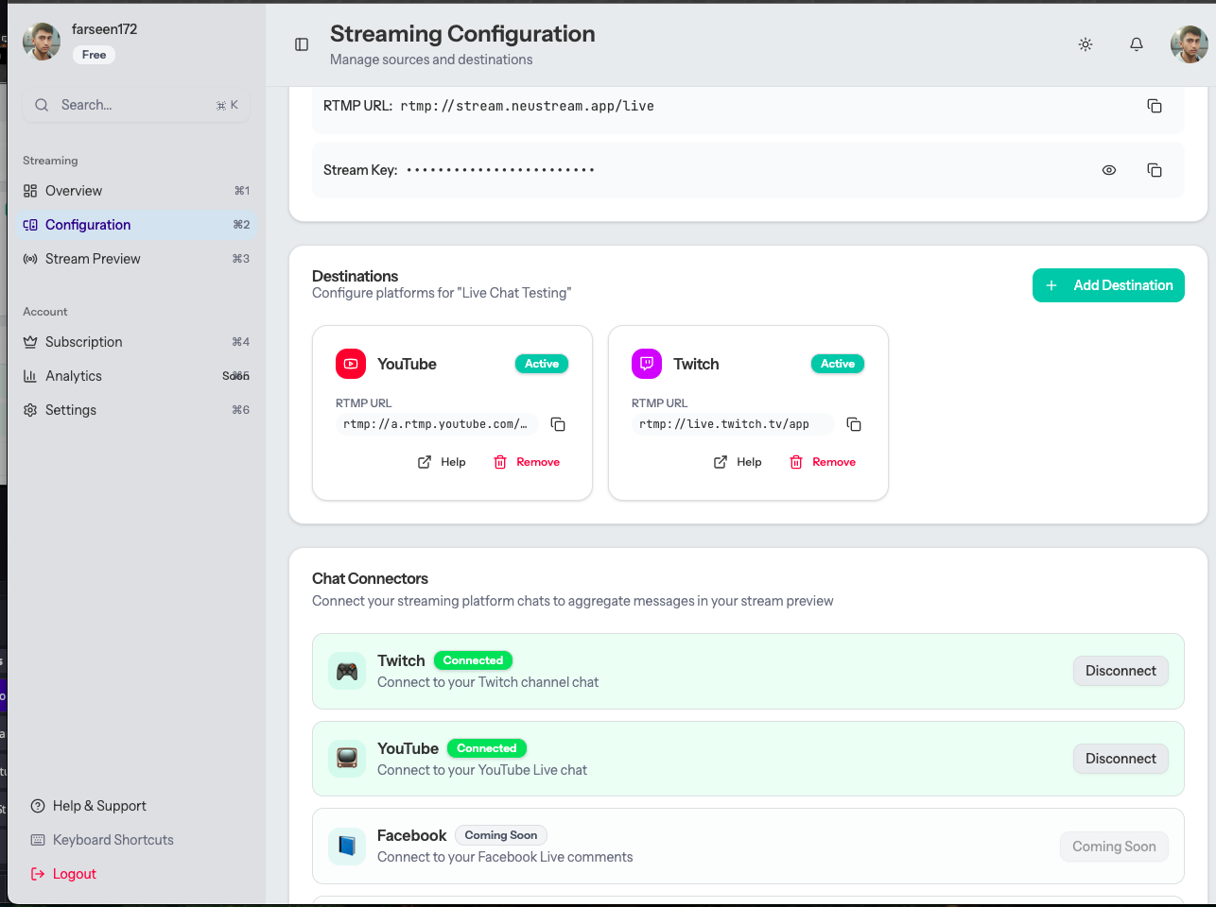This screenshot has width=1216, height=907.
Task: Open Help for the Twitch destination
Action: point(738,461)
